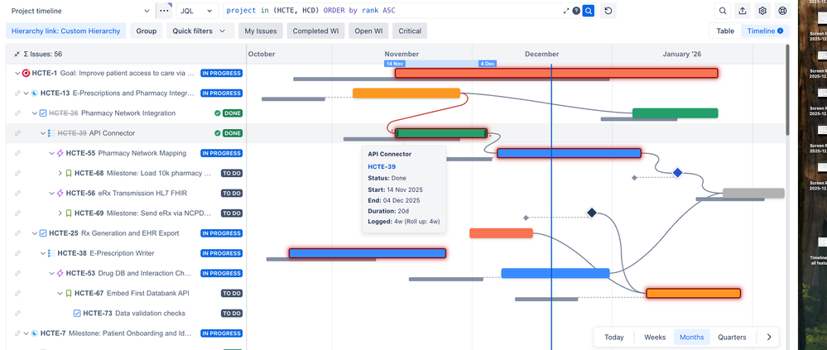Collapse HCTE-67 Embed First Databank API
Screen dimensions: 827x350
click(60, 294)
